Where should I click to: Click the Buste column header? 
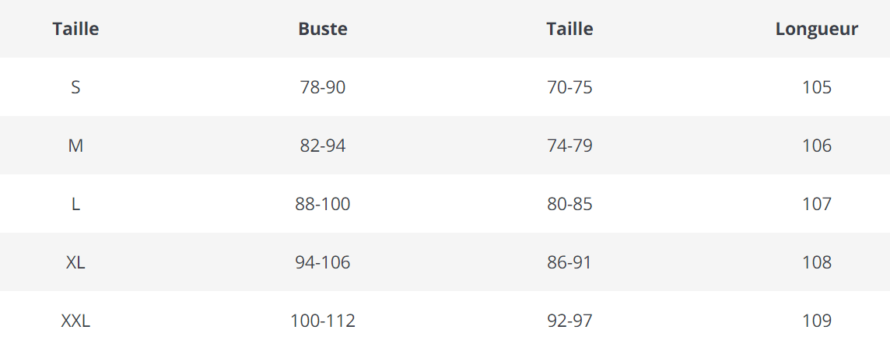(323, 30)
